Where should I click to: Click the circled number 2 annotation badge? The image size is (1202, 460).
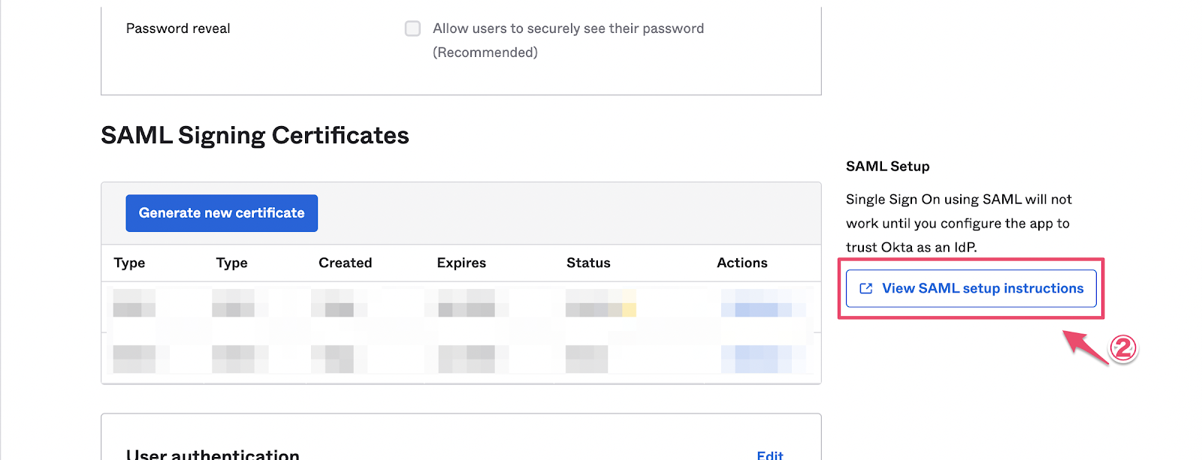point(1123,348)
